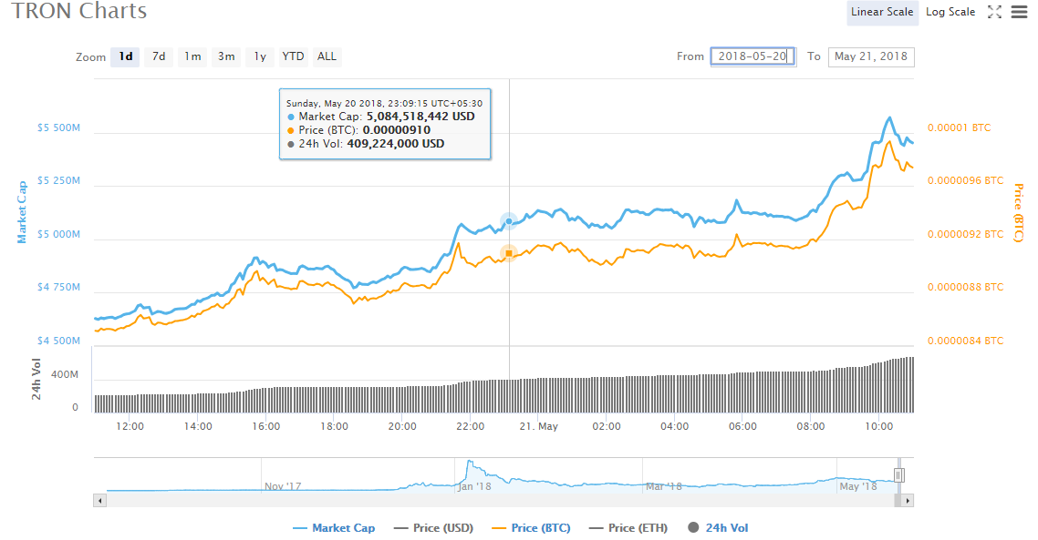Set zoom range to 1m

(x=192, y=56)
